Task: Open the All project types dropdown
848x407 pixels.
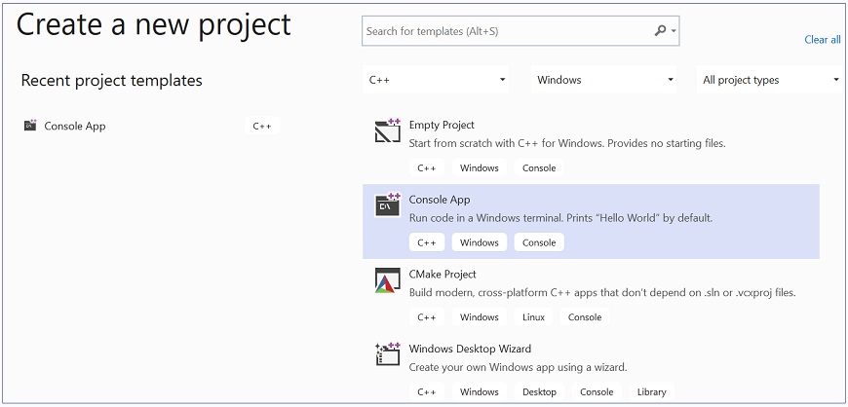Action: point(770,80)
